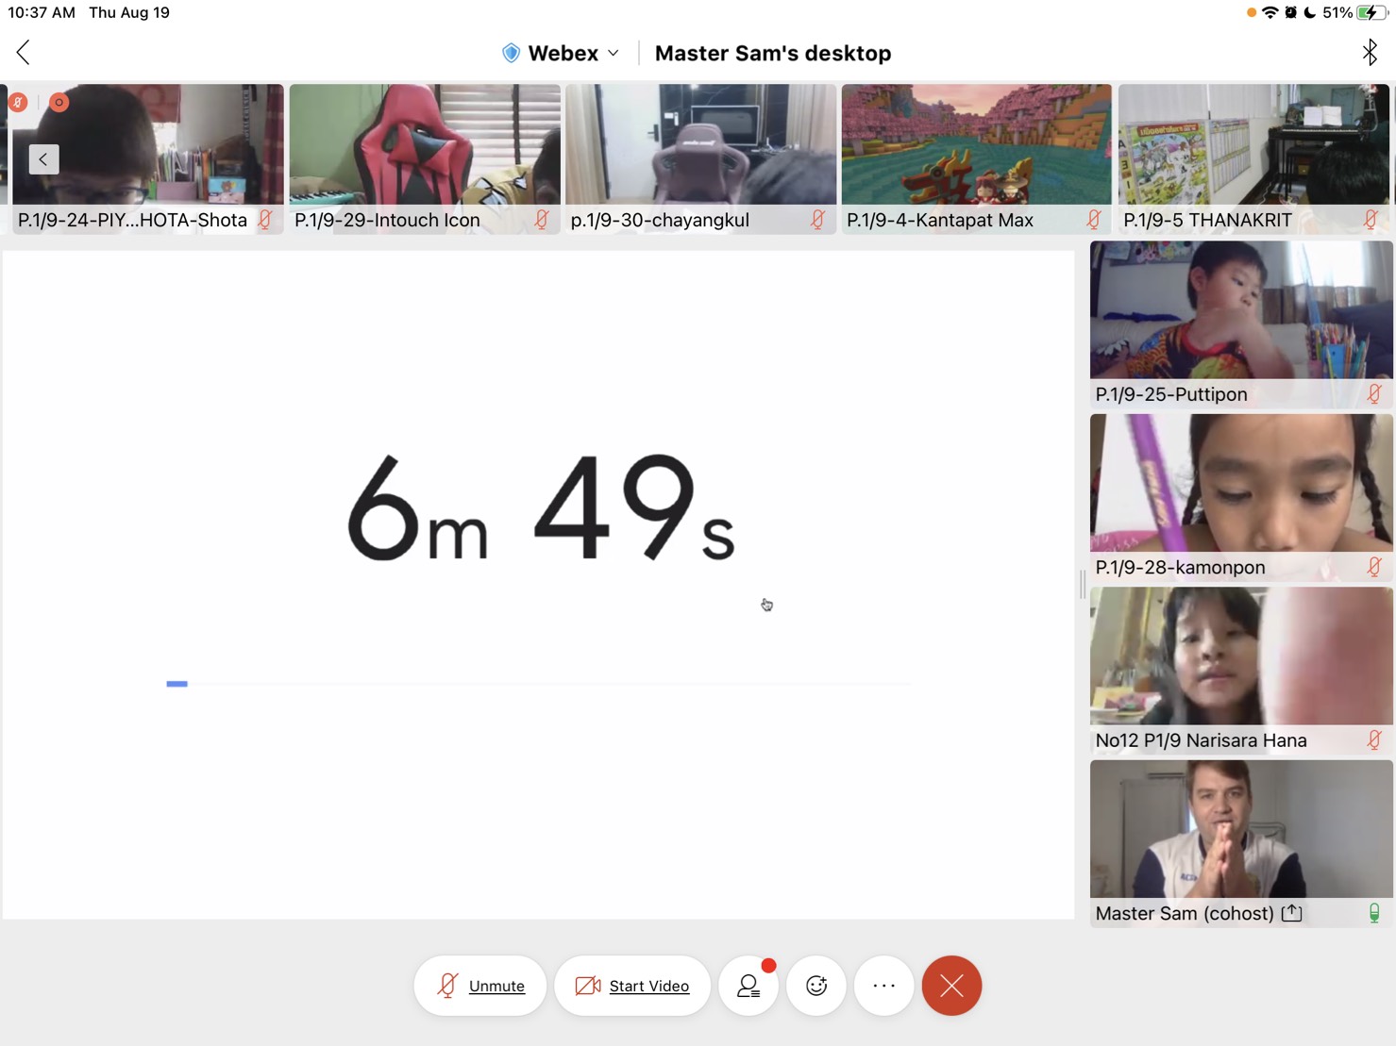Viewport: 1396px width, 1046px height.
Task: Tap muted mic icon beside Puttipon
Action: pos(1374,394)
